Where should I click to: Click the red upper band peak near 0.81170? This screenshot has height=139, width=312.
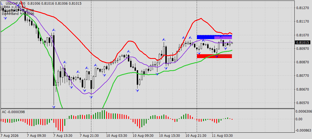tap(201, 18)
